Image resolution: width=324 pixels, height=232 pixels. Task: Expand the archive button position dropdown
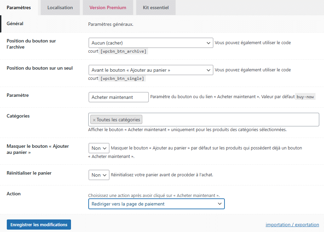tap(150, 43)
